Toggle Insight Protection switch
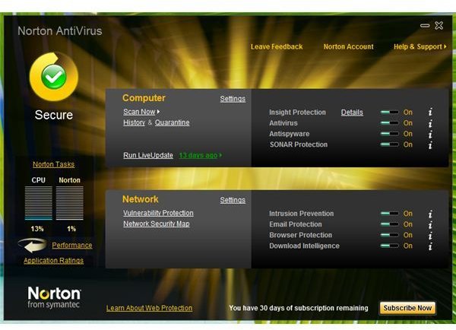The height and width of the screenshot is (330, 456). pos(389,113)
